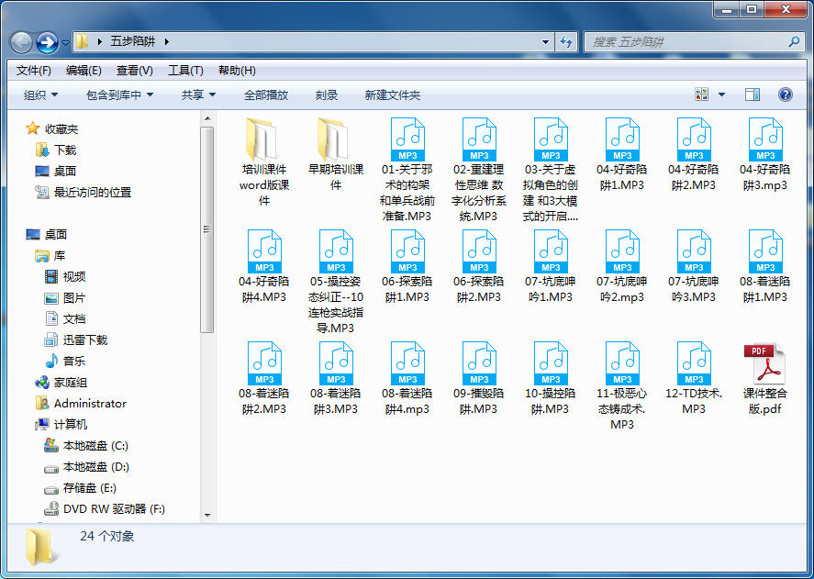Click the search magnifier icon
The height and width of the screenshot is (579, 814).
[x=794, y=41]
